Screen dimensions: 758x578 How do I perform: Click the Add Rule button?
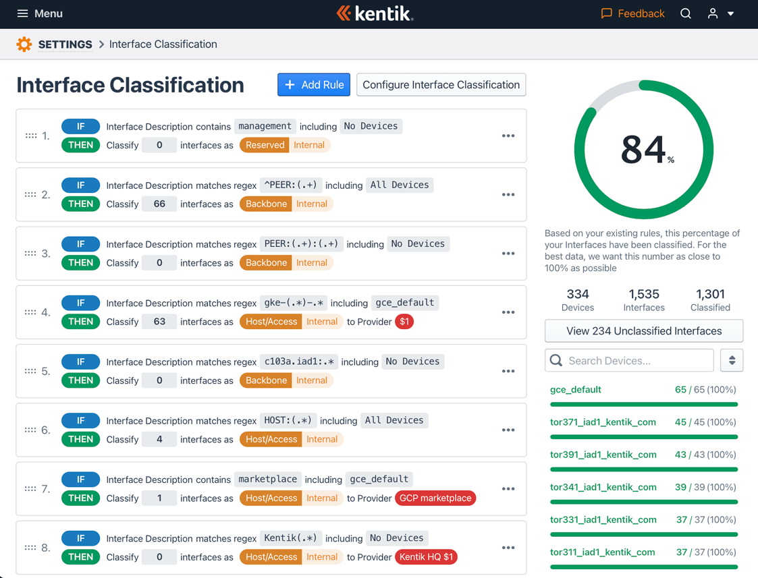[x=313, y=84]
